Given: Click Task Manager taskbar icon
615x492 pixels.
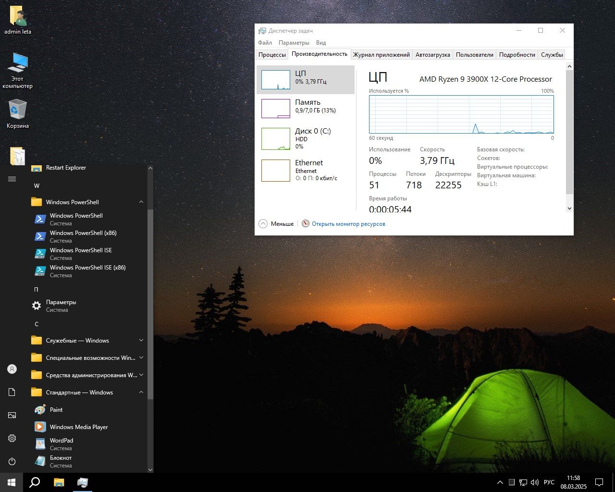Looking at the screenshot, I should (82, 482).
